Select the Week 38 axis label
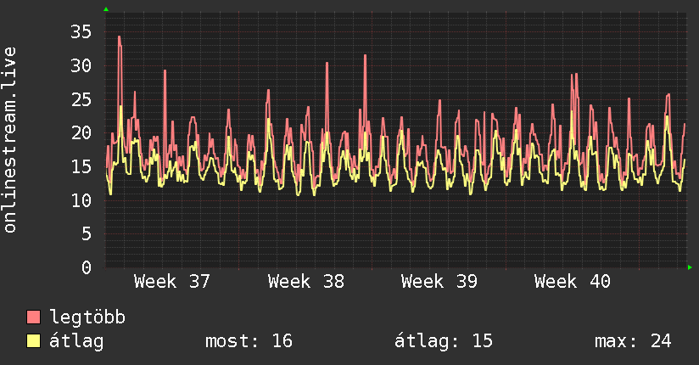 coord(305,282)
